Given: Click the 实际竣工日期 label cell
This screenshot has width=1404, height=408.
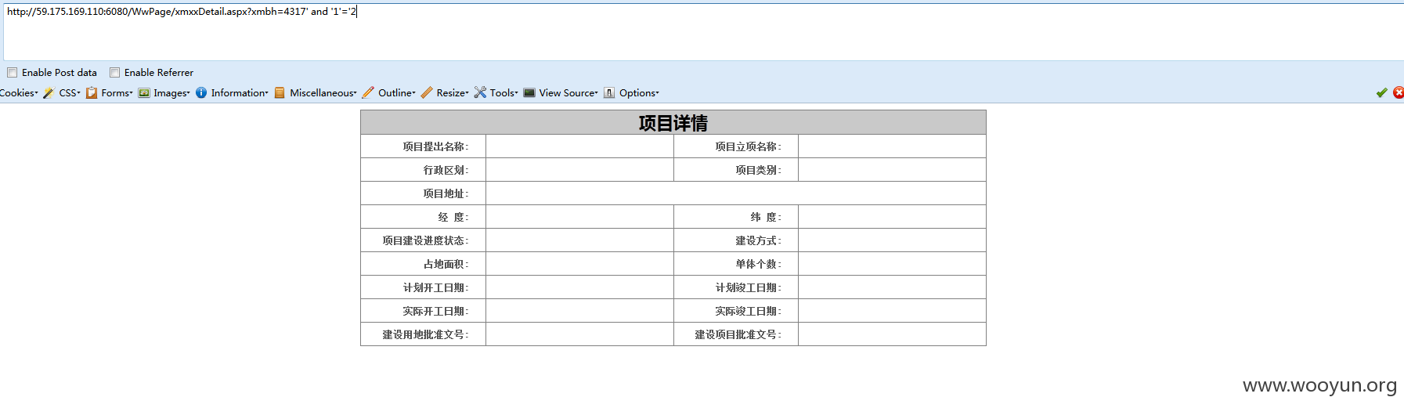Looking at the screenshot, I should (x=736, y=311).
